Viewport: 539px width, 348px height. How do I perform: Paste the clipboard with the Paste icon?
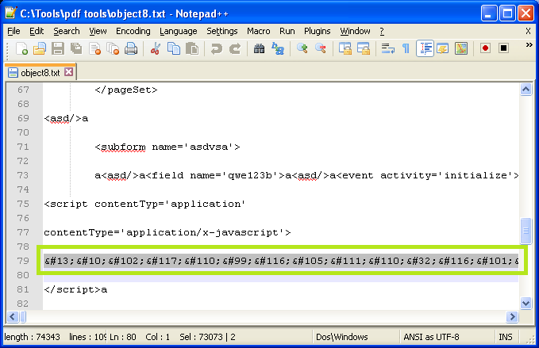point(192,48)
